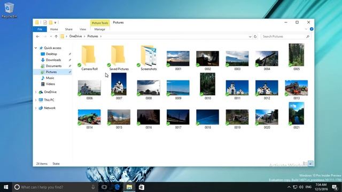Switch to details view in status bar
342x192 pixels.
[305, 164]
